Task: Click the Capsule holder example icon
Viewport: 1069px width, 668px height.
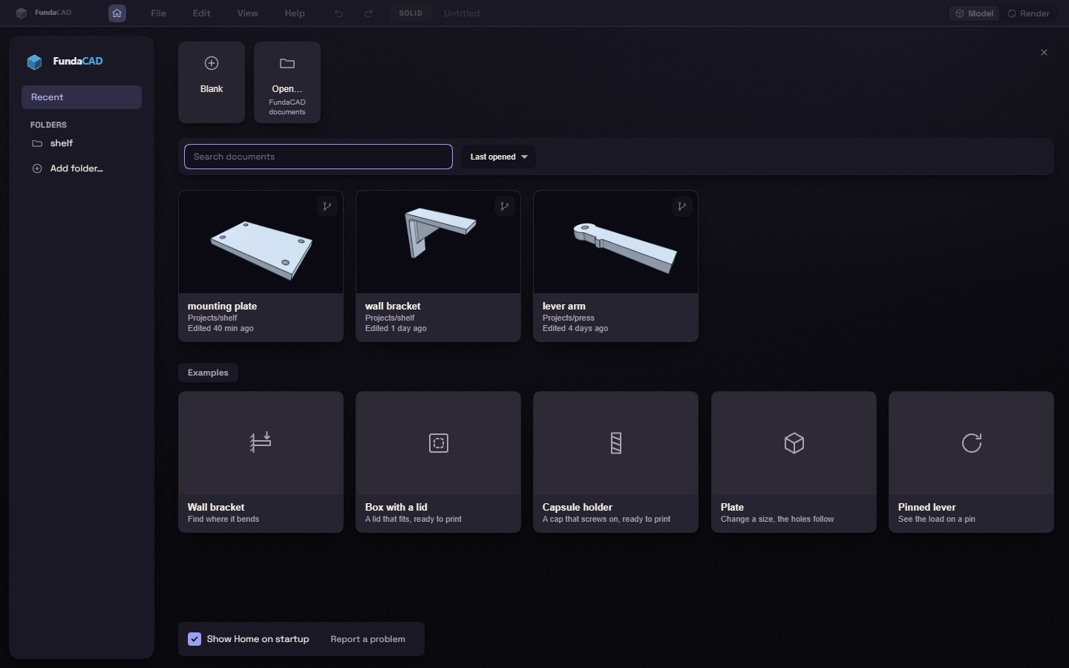Action: (616, 443)
